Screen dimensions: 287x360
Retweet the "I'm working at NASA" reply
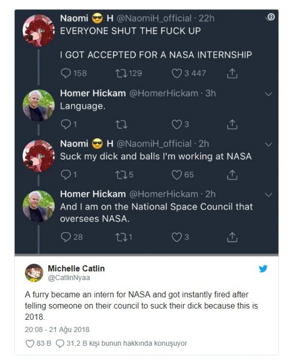(121, 175)
